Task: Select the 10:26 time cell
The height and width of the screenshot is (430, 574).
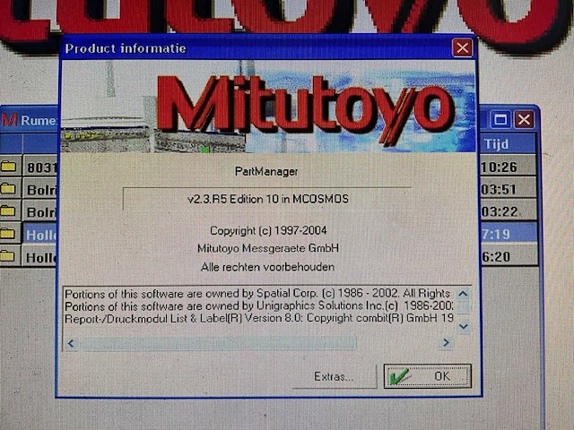Action: coord(509,168)
